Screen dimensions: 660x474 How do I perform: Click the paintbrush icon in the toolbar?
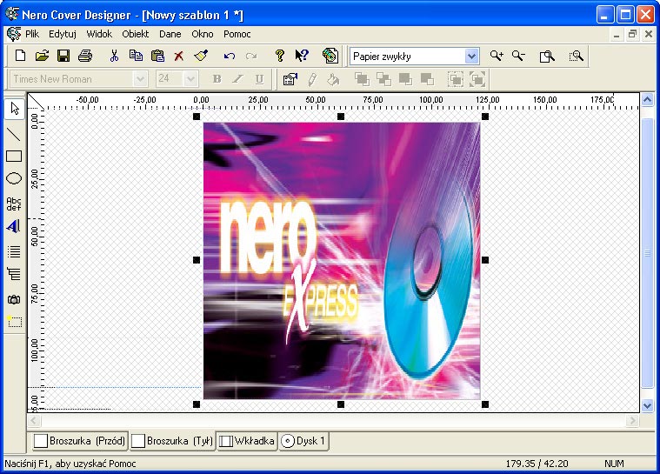tap(201, 56)
